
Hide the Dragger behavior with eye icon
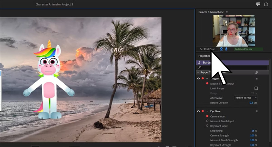(x=199, y=78)
